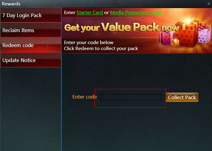Screen dimensions: 212x151
Task: Click the purple gift box in banner
Action: click(x=167, y=38)
